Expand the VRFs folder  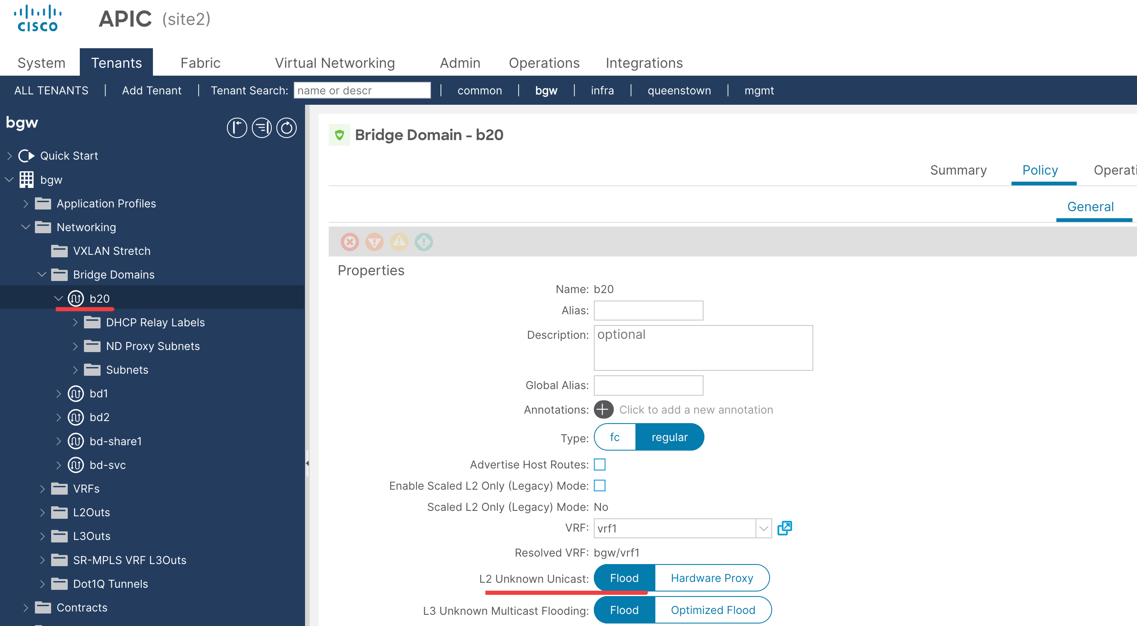tap(42, 489)
